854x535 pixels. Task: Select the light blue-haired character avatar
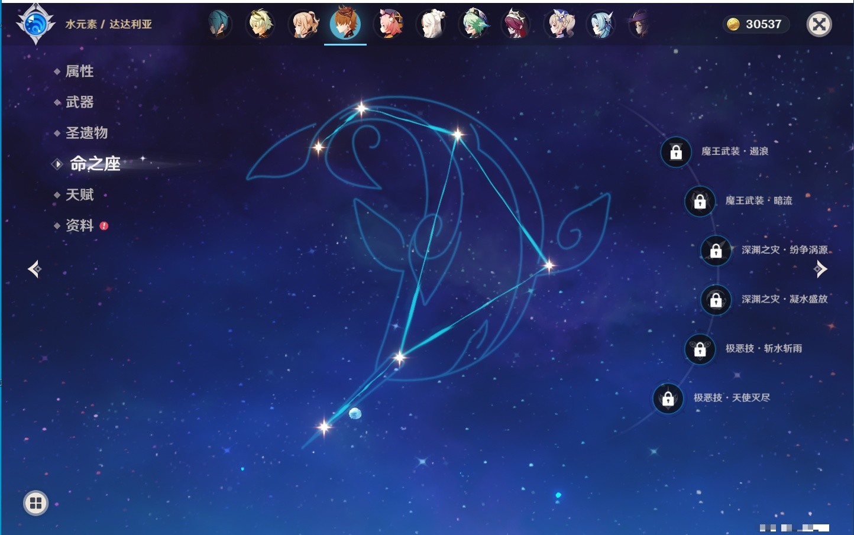coord(601,24)
